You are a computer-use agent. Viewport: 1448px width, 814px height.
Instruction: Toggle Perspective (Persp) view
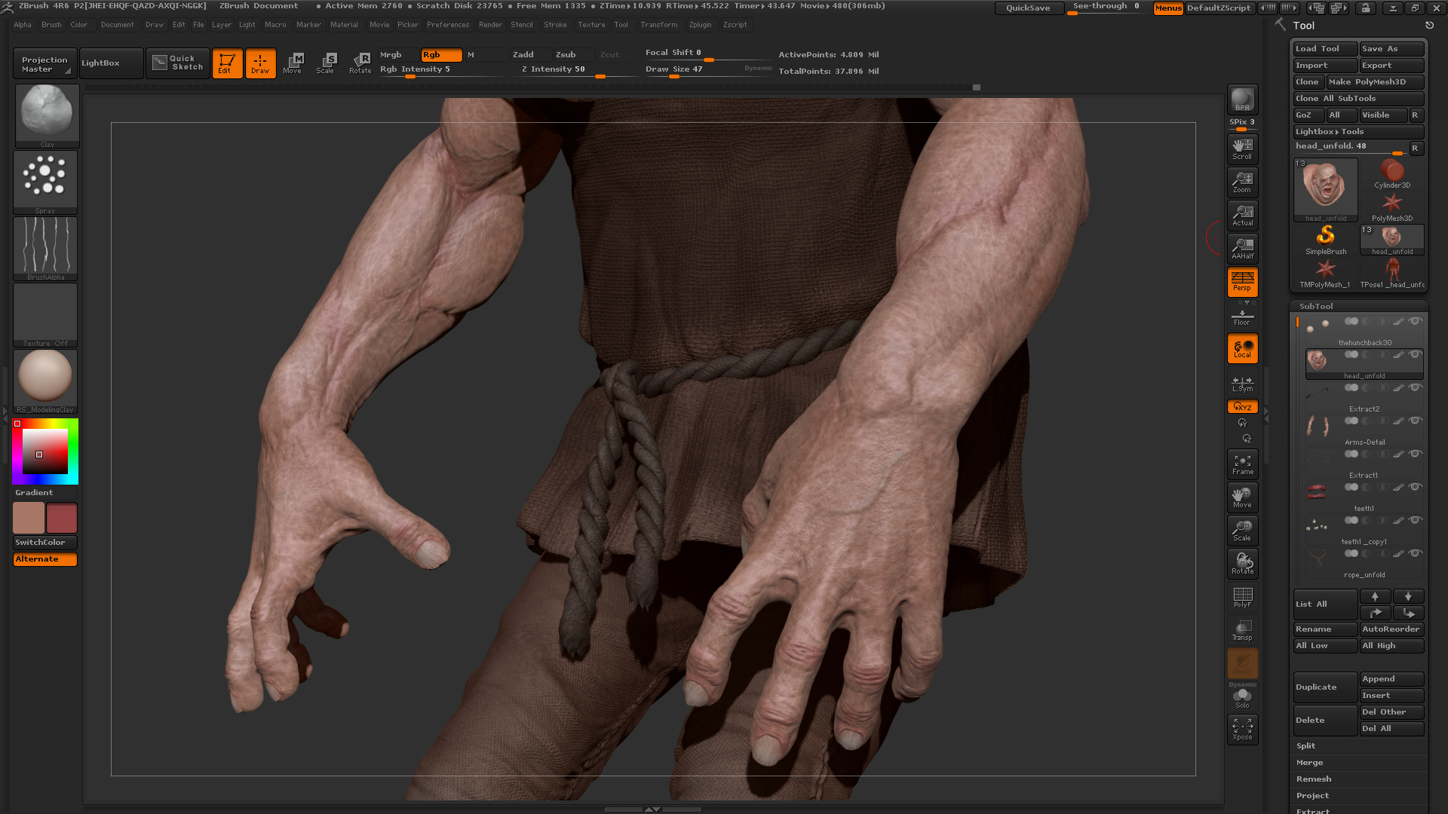pos(1242,282)
